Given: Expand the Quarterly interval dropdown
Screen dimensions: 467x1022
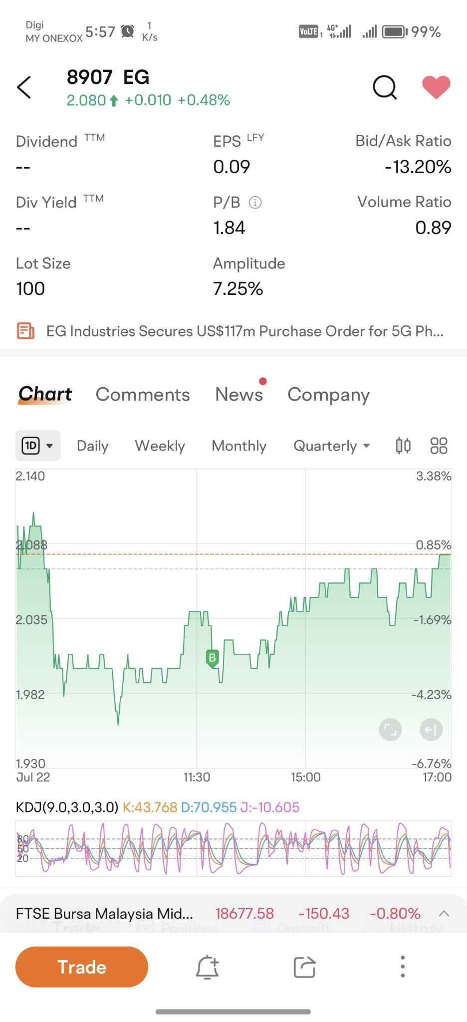Looking at the screenshot, I should pyautogui.click(x=332, y=446).
